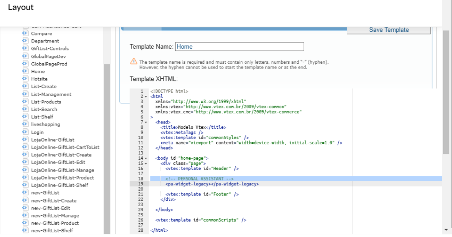Click the warning icon beside the template name notice
The image size is (452, 237).
point(134,61)
